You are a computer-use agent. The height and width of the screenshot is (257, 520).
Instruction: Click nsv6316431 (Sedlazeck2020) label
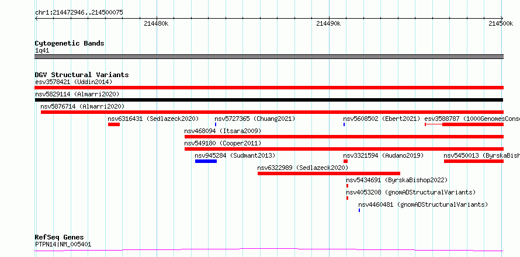(153, 119)
